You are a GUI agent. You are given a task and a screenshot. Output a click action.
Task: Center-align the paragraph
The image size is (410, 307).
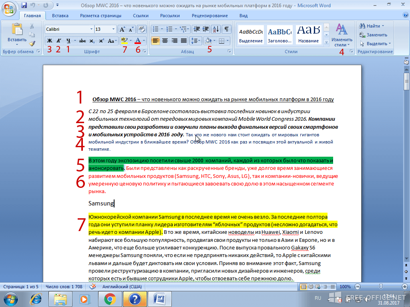(x=165, y=41)
